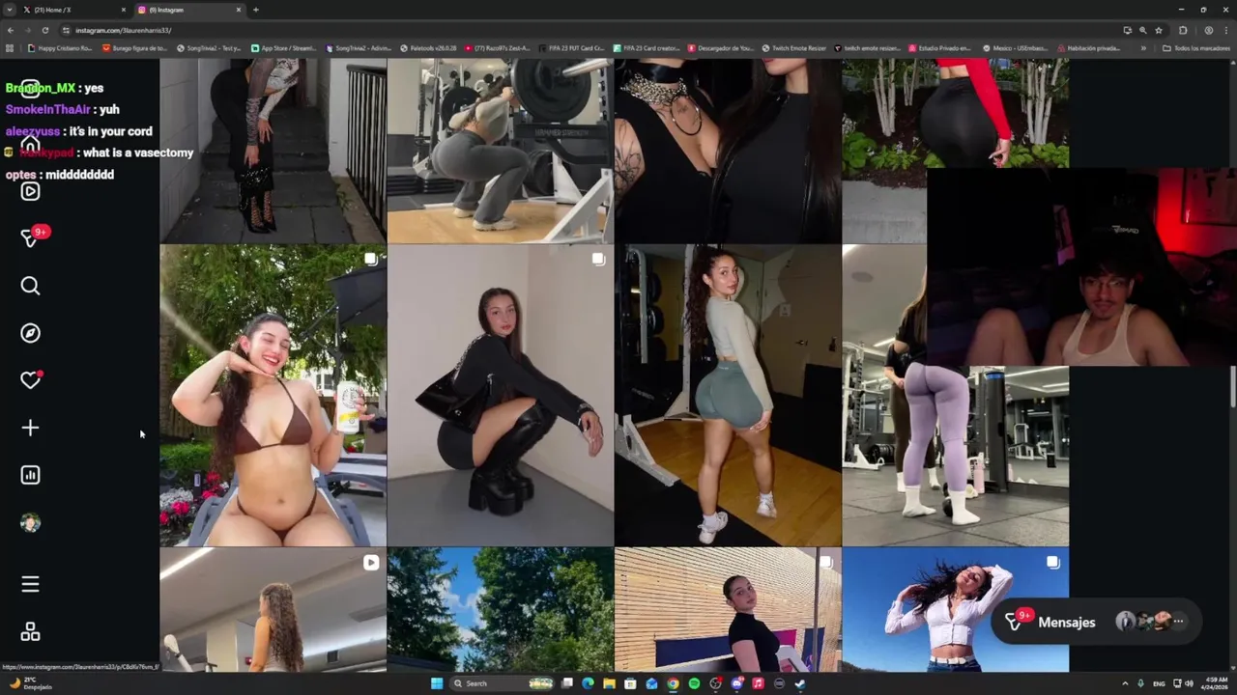
Task: Open the 'Happy Cristiano Ro...' bookmark
Action: click(x=60, y=48)
